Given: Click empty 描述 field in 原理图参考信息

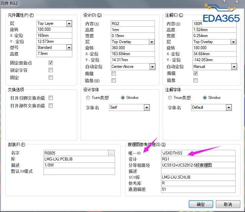Looking at the screenshot, I should coord(198,171).
